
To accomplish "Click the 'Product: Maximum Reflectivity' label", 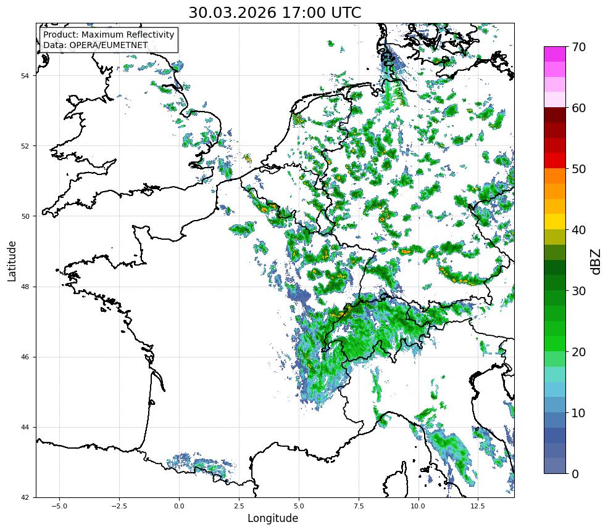I will point(109,35).
